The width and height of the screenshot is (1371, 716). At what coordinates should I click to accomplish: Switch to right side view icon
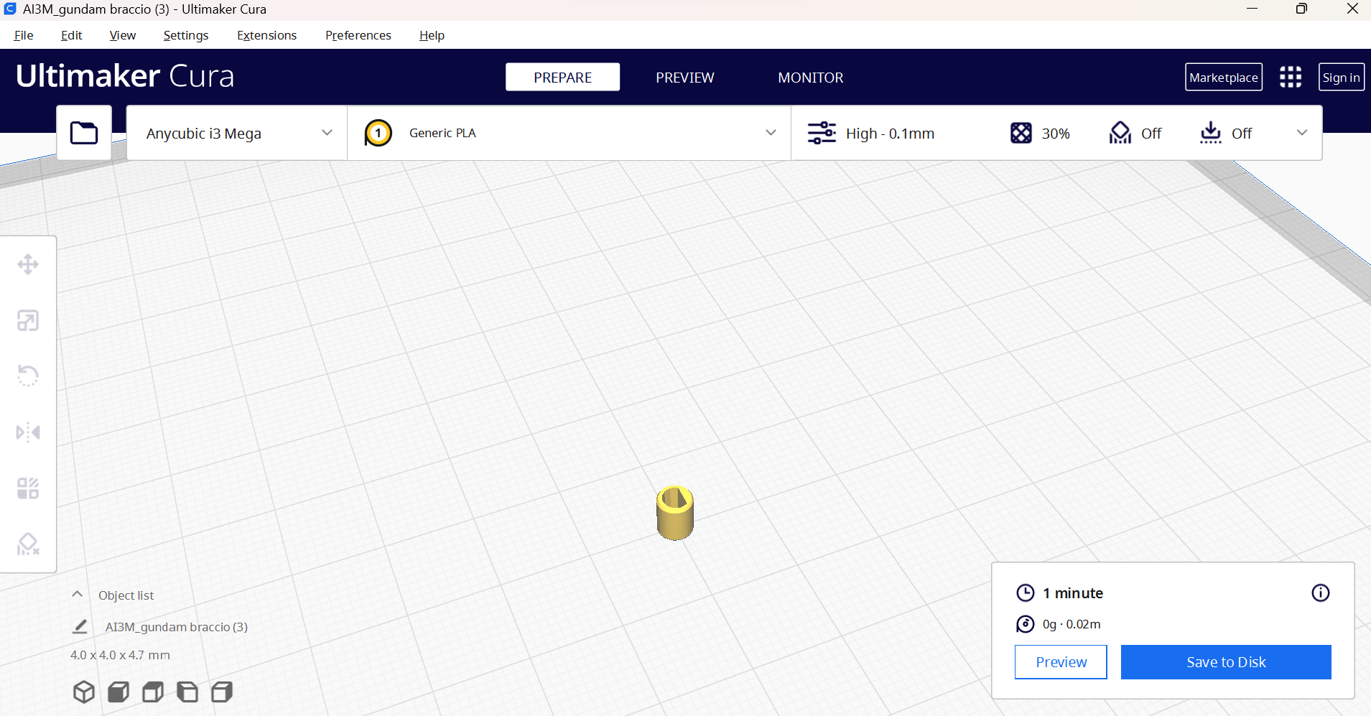222,692
